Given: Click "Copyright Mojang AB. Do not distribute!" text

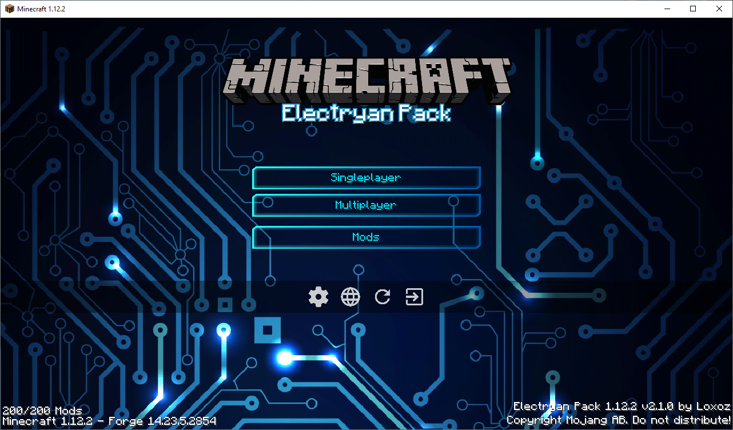Looking at the screenshot, I should coord(619,420).
